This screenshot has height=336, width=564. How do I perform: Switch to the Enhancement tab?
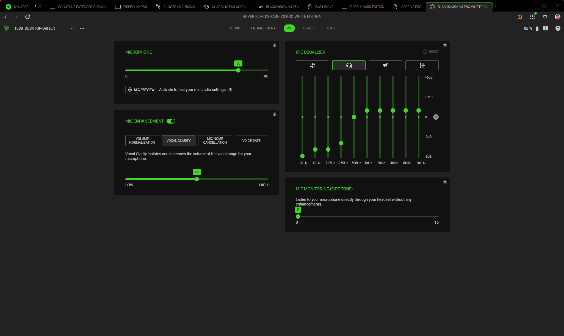tap(263, 28)
